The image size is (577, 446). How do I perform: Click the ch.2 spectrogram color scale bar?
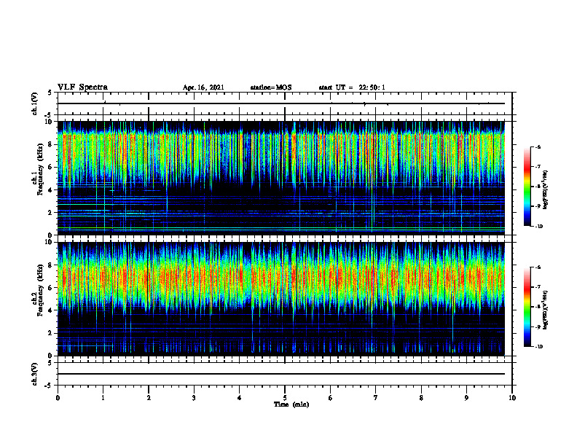(527, 307)
